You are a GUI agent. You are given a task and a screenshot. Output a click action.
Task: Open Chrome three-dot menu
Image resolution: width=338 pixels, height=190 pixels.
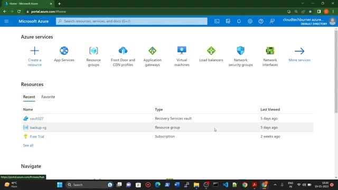click(x=333, y=12)
